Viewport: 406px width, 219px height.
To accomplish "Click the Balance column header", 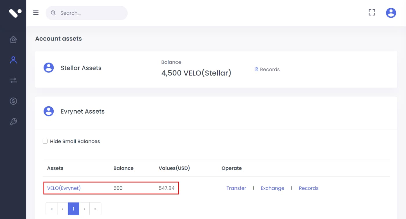I will pyautogui.click(x=124, y=168).
